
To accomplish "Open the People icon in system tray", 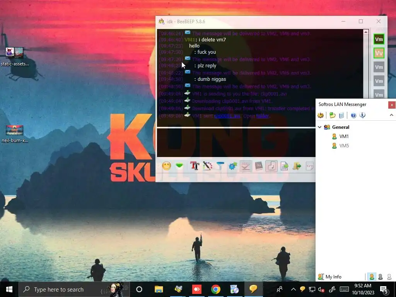I will 280,289.
